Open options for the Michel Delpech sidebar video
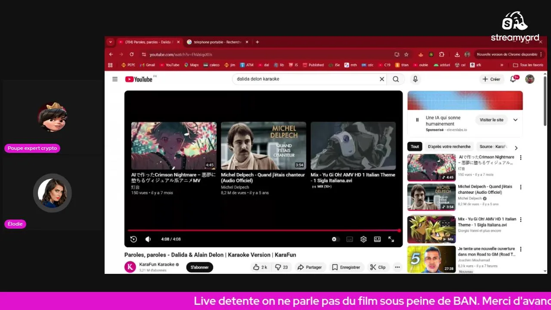The height and width of the screenshot is (310, 551). 520,187
